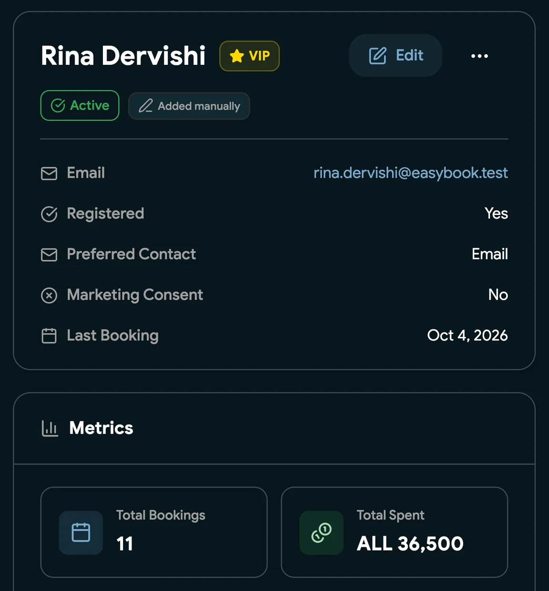Click the calendar icon in Total Bookings card
549x591 pixels.
[x=81, y=532]
